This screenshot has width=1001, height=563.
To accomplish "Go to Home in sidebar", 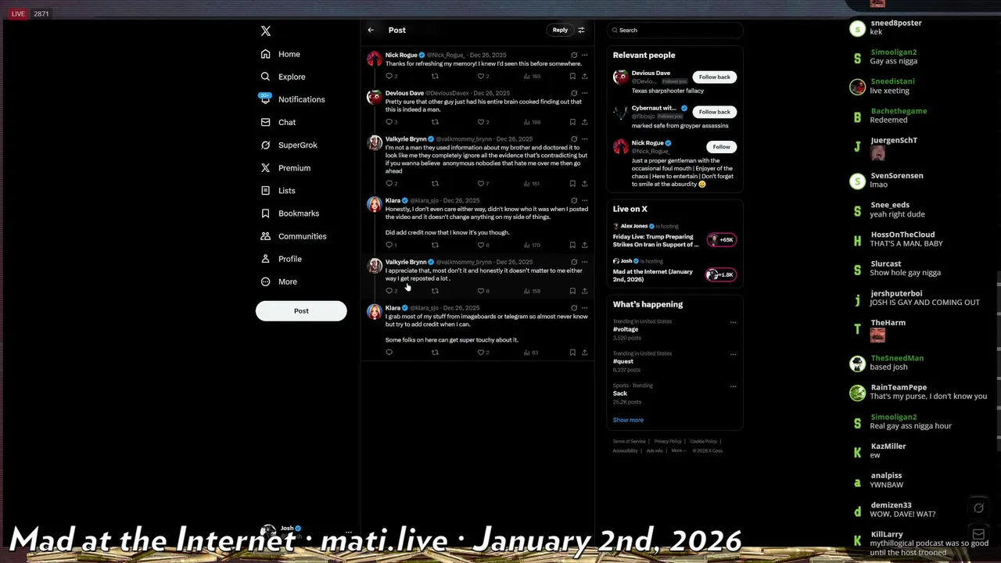I will [280, 54].
